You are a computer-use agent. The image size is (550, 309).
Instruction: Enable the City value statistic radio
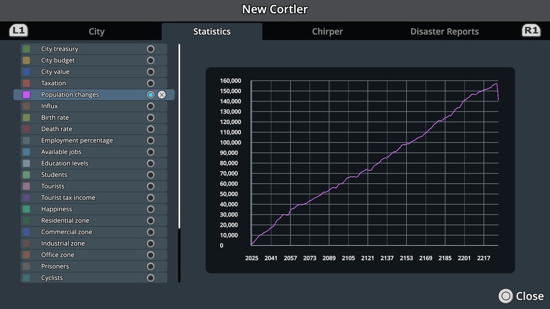click(x=150, y=72)
